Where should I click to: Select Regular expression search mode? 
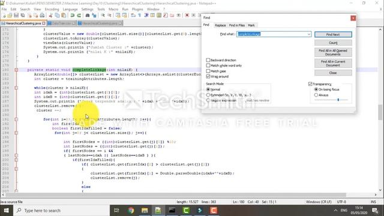tap(208, 100)
